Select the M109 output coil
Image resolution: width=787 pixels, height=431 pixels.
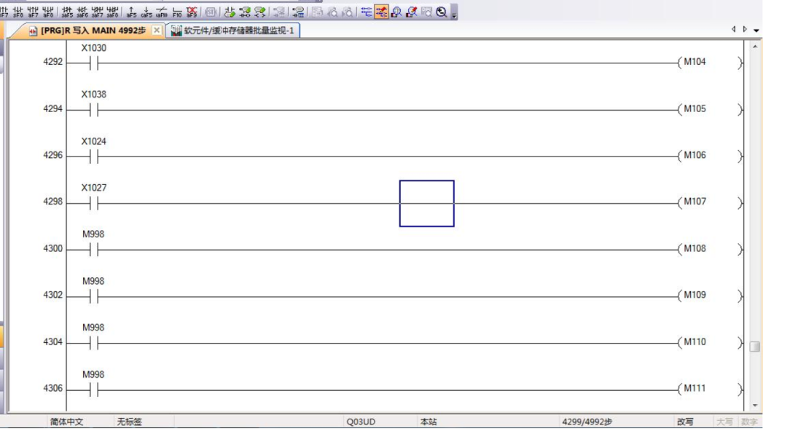710,296
